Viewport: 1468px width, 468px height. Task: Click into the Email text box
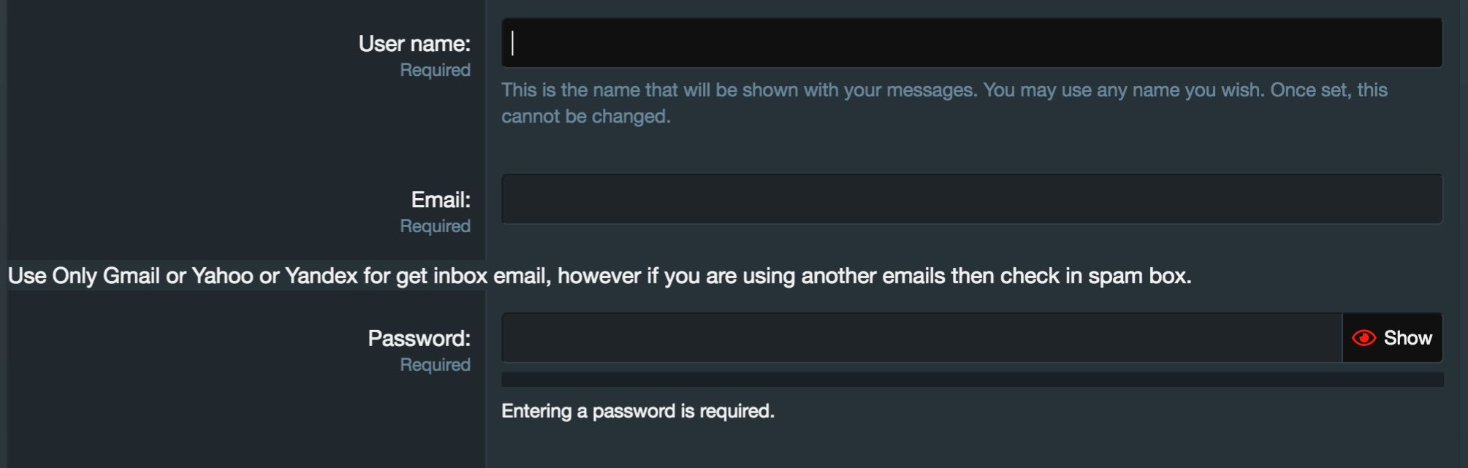972,199
